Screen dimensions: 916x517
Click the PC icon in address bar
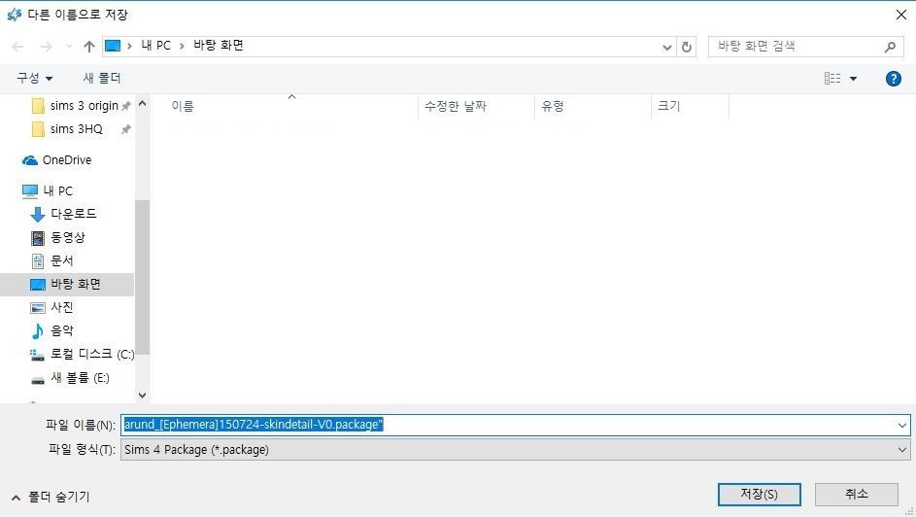coord(113,46)
